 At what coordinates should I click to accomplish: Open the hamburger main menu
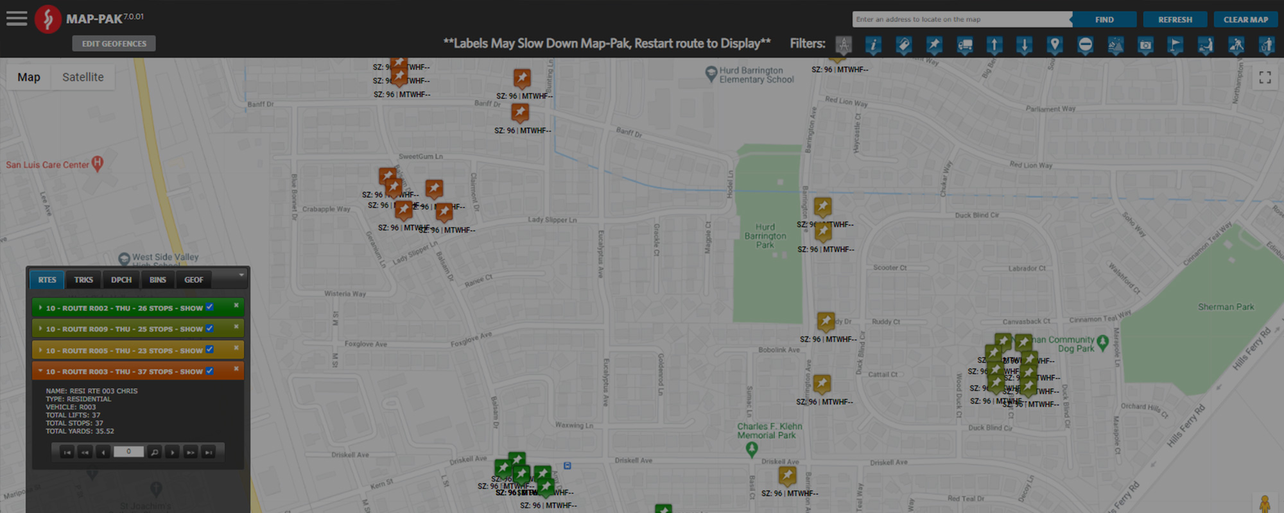tap(17, 19)
